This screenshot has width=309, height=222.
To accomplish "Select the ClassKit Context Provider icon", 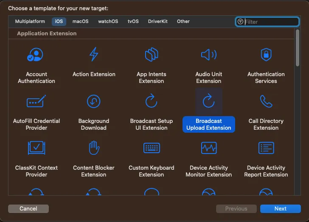I will (37, 148).
